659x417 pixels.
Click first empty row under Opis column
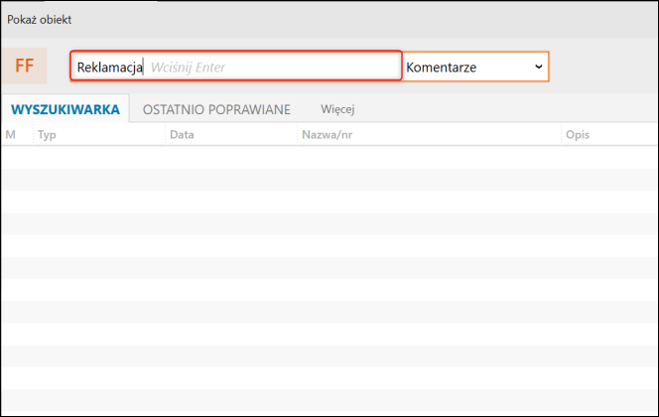(605, 157)
